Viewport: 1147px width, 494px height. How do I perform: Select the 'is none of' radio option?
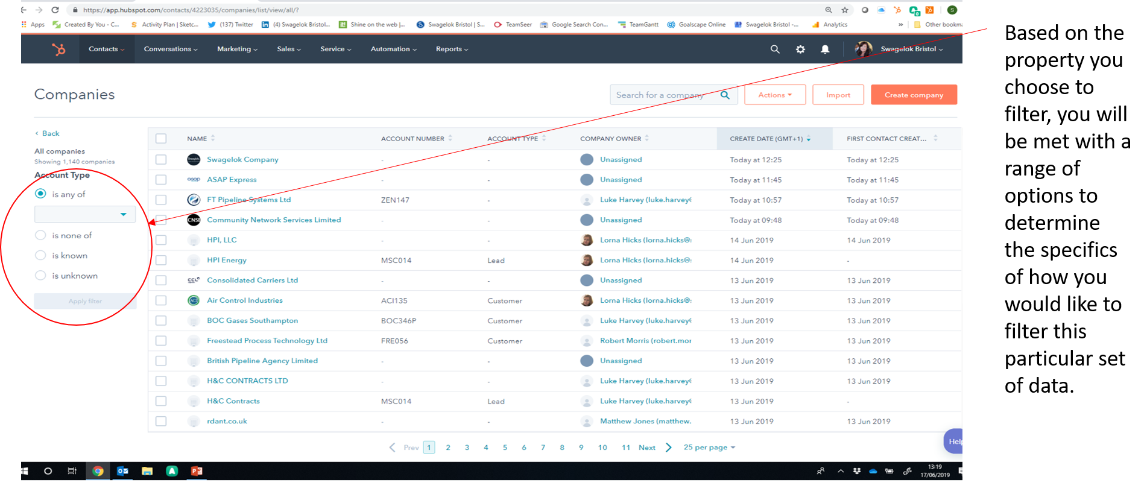40,235
